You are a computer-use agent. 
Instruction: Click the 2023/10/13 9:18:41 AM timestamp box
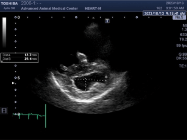(165, 13)
